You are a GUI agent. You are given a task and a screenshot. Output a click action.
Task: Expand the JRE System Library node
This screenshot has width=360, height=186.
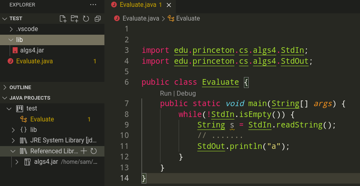tap(13, 140)
